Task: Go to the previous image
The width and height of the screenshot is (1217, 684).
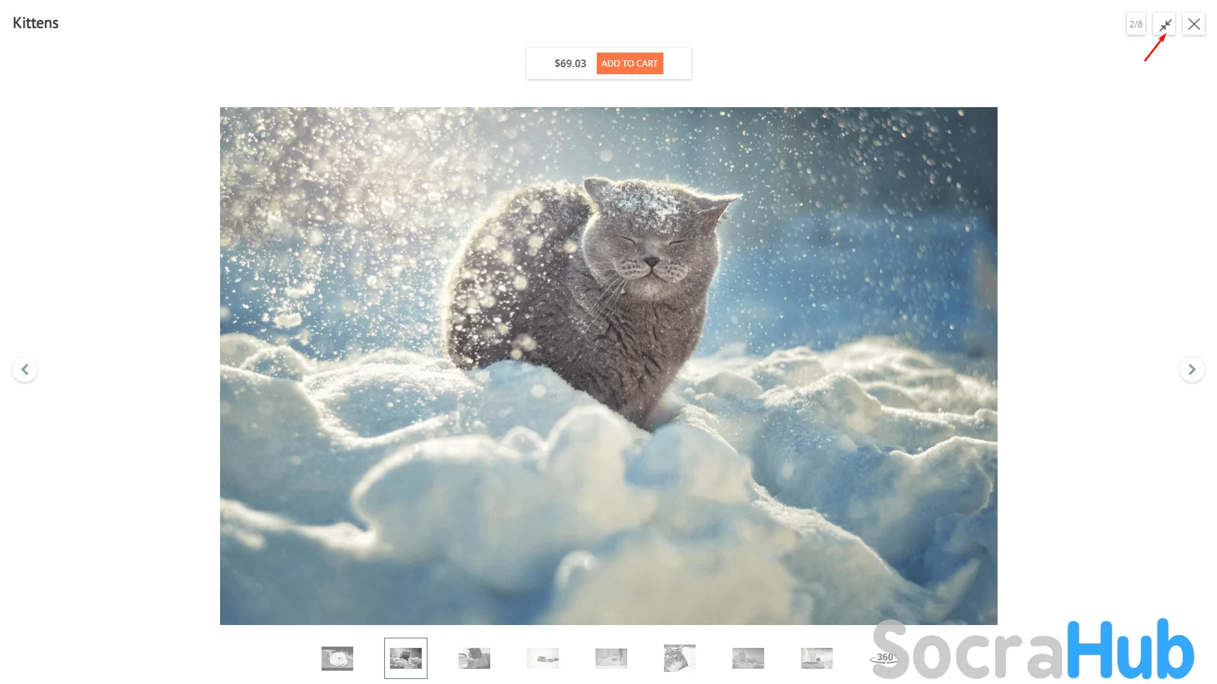Action: (25, 370)
